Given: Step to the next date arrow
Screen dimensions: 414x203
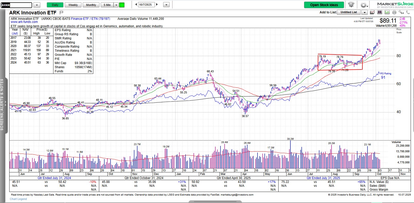Looking at the screenshot, I should coord(157,5).
